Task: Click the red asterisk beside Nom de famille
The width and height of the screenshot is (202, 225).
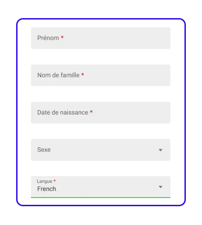Action: (83, 75)
